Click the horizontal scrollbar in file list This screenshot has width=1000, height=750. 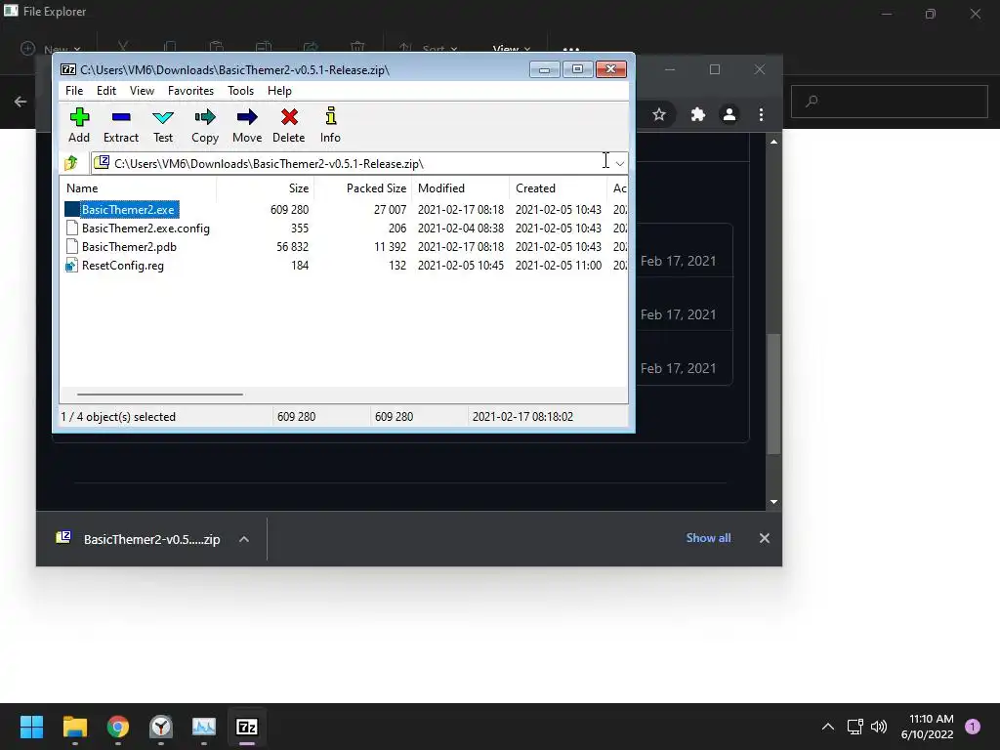tap(159, 395)
